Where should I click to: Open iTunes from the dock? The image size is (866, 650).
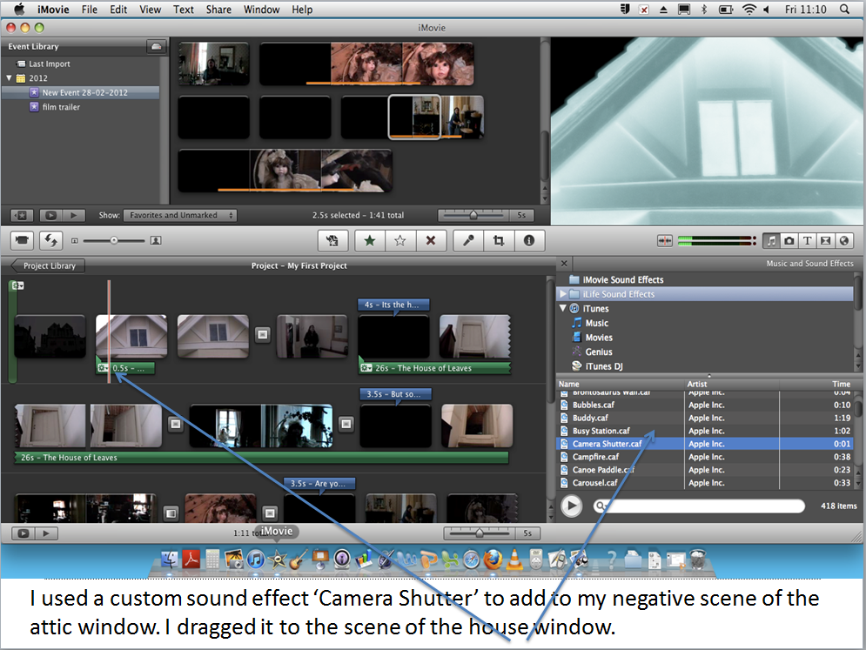(255, 560)
